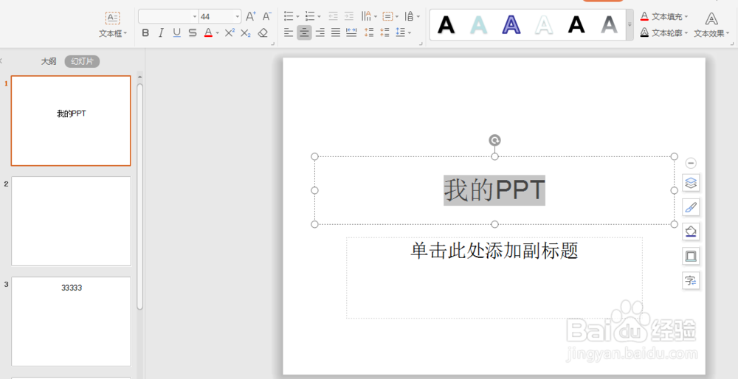The height and width of the screenshot is (379, 738).
Task: Open the 文本填充 text fill menu
Action: coord(664,16)
